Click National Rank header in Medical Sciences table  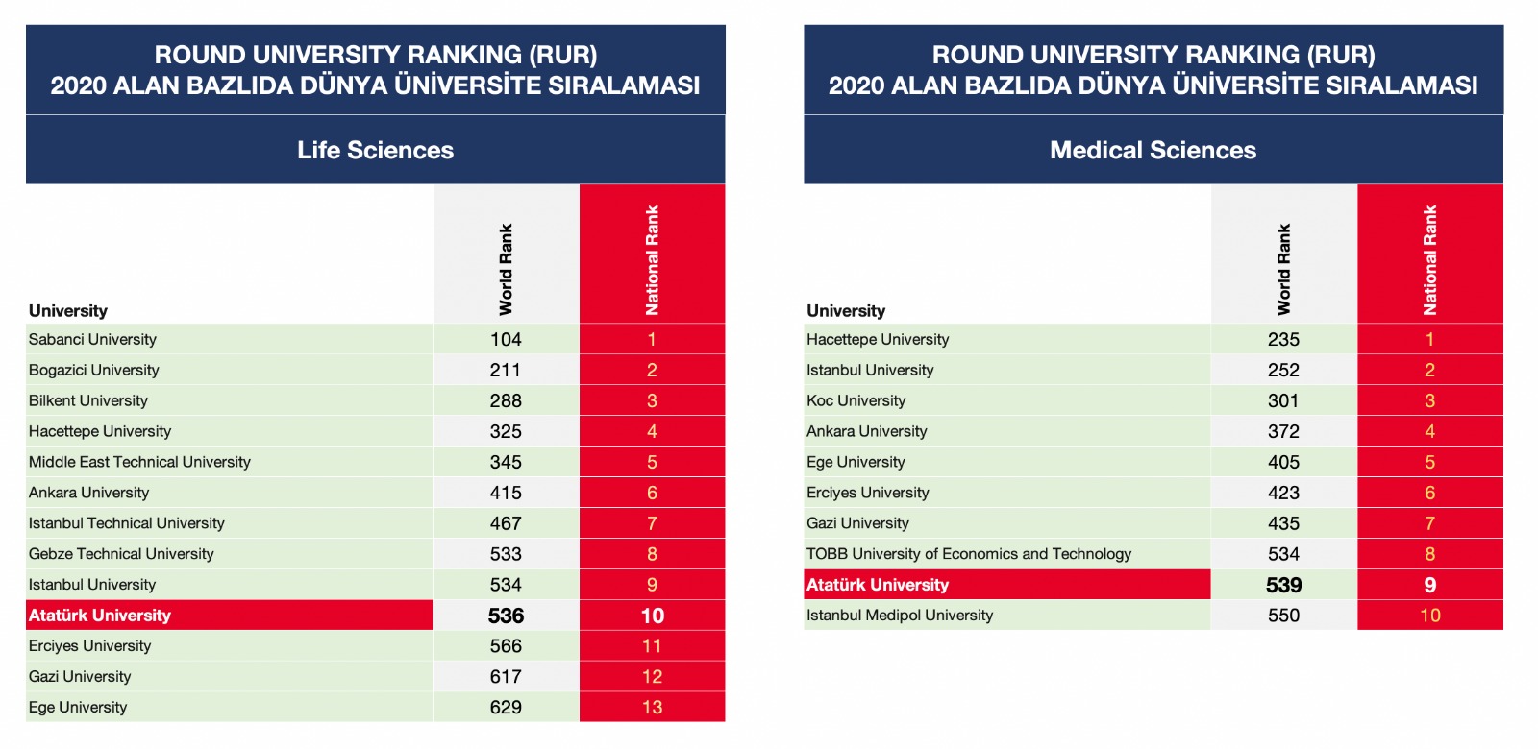(x=1429, y=259)
